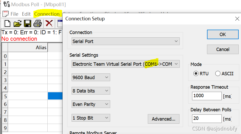
Task: Click the Modbus Poll app icon in title bar
Action: [x=6, y=4]
